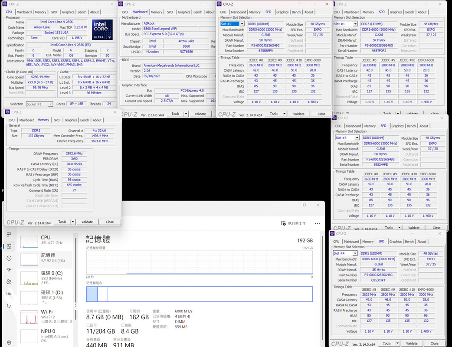The height and width of the screenshot is (347, 452).
Task: Click Serial Number C853C4FF field
Action: [x=379, y=280]
